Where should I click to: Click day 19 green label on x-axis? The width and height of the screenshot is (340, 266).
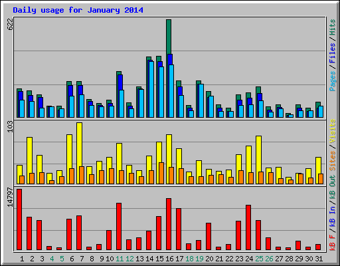click(x=199, y=259)
